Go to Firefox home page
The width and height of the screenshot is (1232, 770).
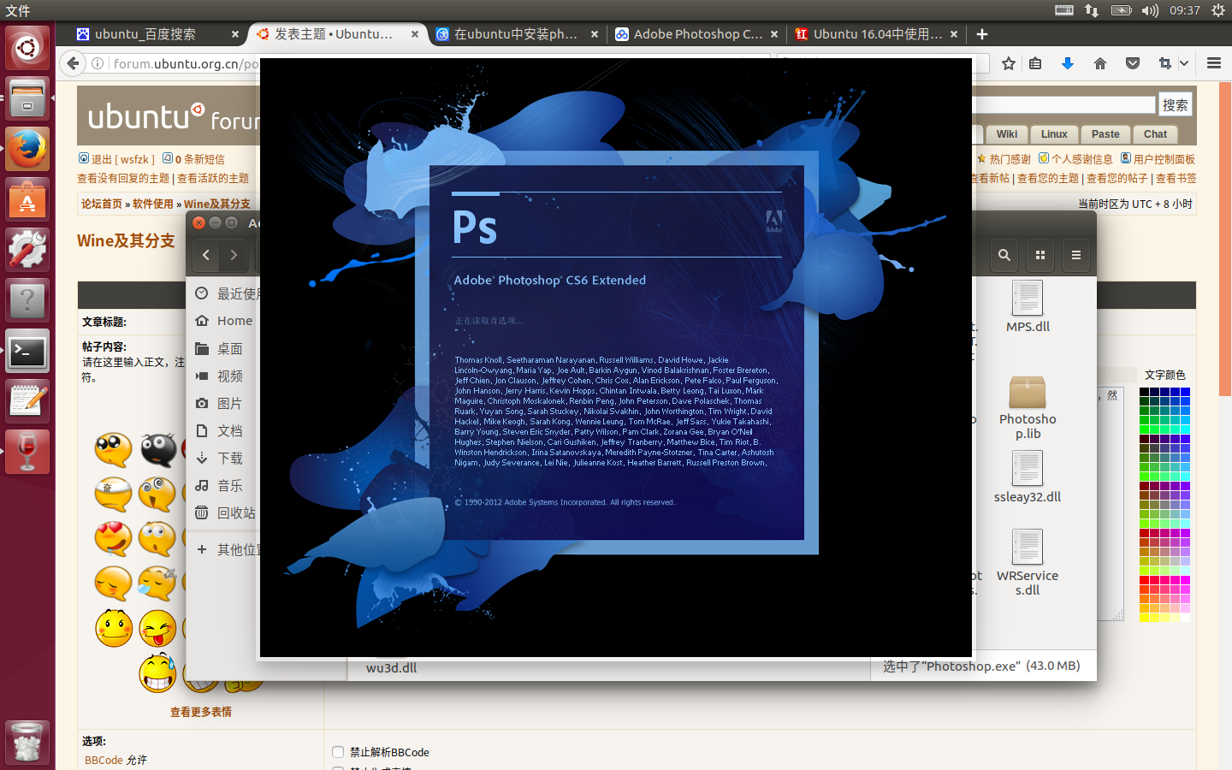pos(1100,63)
